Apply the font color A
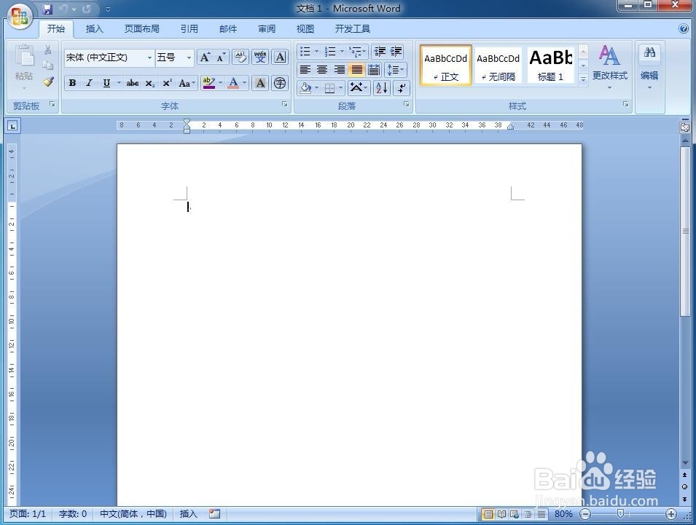Screen dimensions: 696x525 pos(233,83)
